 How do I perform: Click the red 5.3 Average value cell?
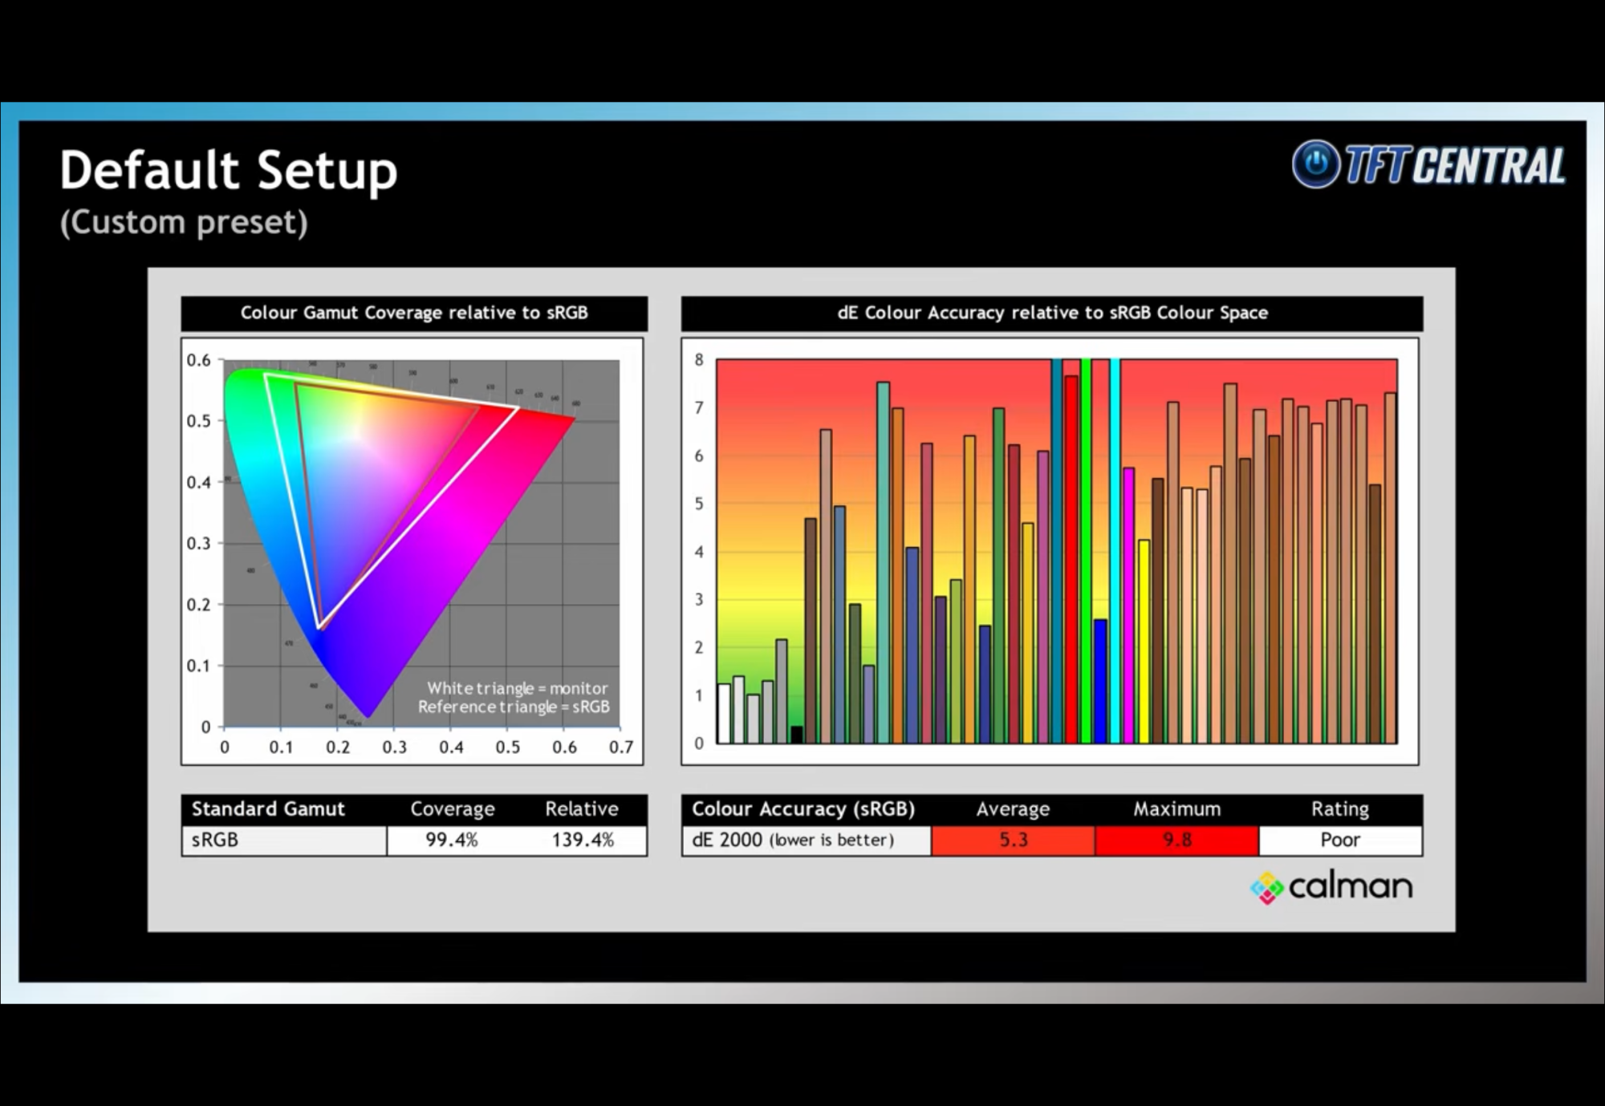(x=1013, y=840)
